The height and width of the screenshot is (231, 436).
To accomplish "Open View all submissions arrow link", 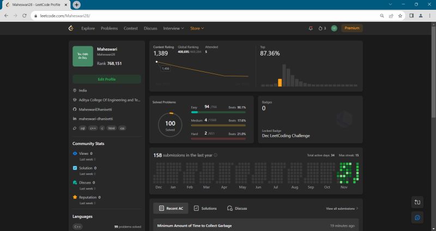I will point(342,209).
